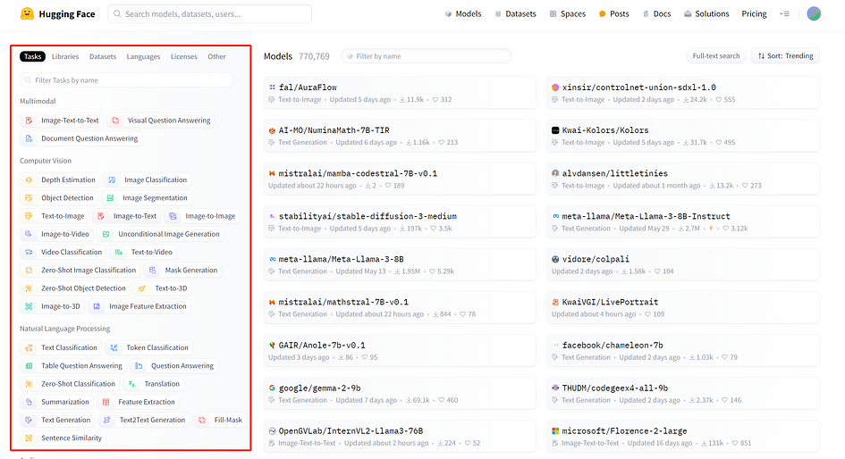Click the Text-to-Image task icon in the sidebar
845x459 pixels.
point(30,216)
